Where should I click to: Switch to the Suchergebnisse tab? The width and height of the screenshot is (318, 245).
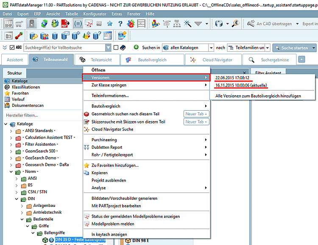tap(269, 60)
